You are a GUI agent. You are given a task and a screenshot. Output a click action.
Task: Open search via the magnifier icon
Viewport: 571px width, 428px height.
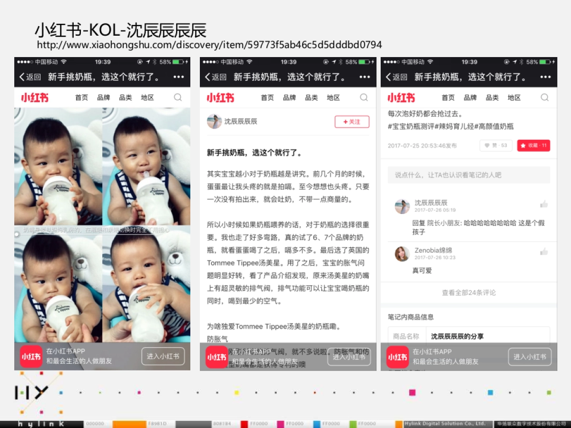[x=545, y=97]
